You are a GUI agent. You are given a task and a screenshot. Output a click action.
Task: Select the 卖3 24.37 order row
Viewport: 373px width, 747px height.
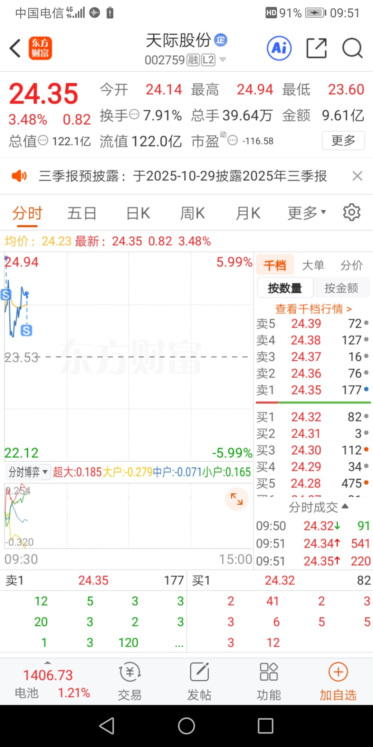pyautogui.click(x=313, y=357)
